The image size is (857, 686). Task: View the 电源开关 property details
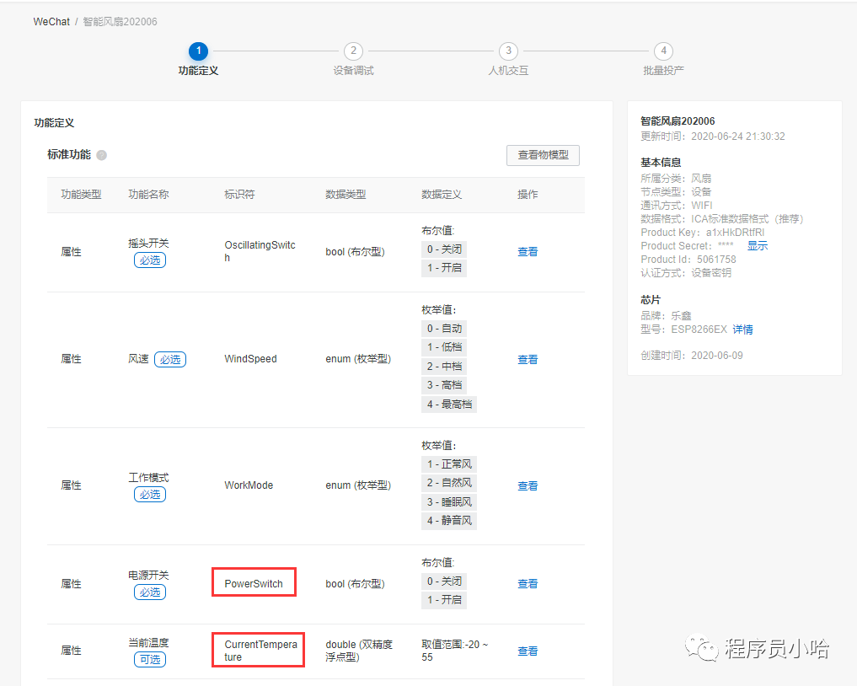(x=528, y=584)
